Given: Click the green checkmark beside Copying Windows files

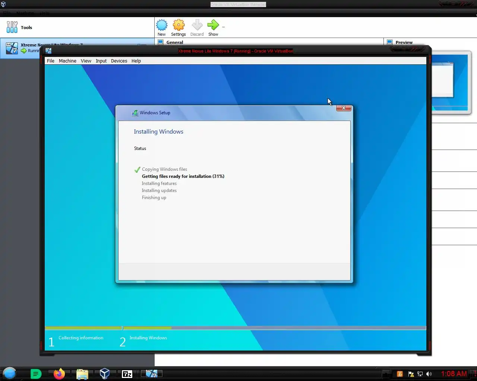Looking at the screenshot, I should coord(137,170).
